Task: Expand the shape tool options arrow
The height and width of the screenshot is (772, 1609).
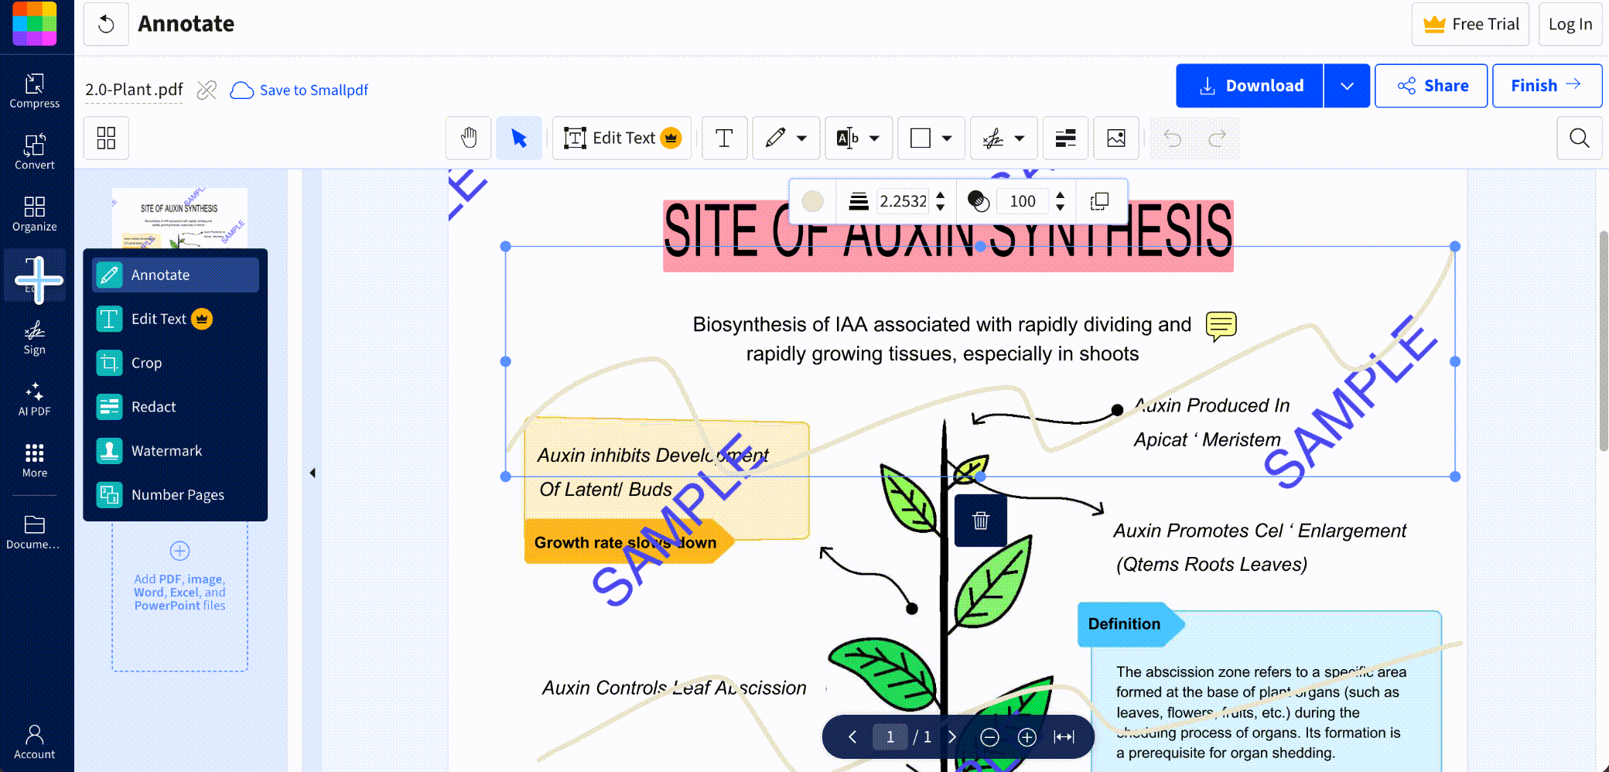Action: point(947,138)
